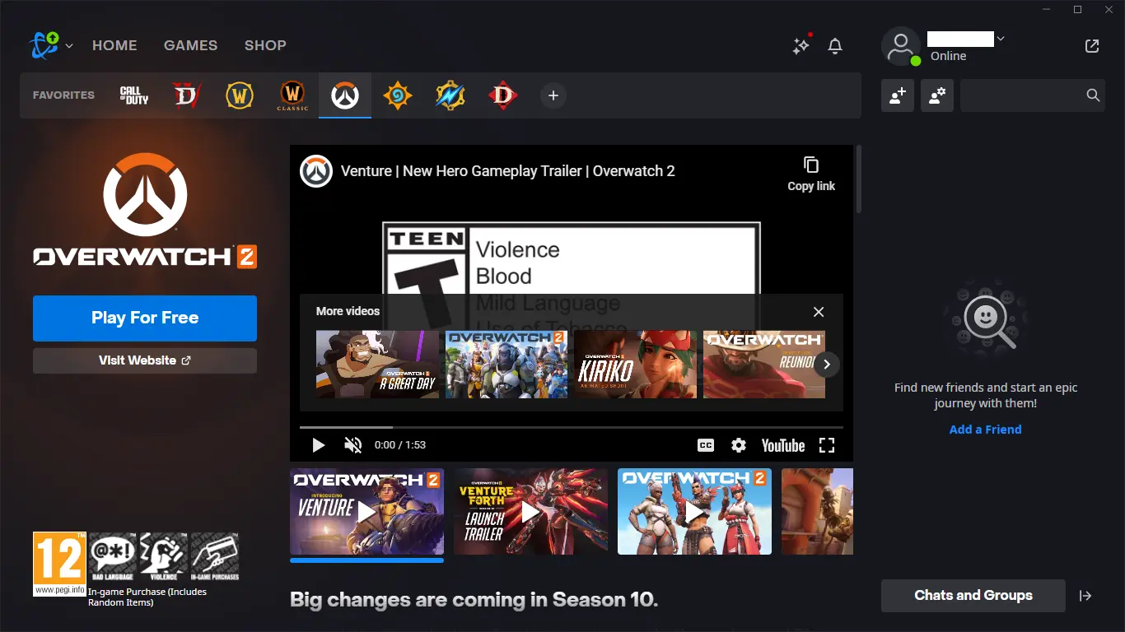Select the Hearthstone favorites icon
The width and height of the screenshot is (1125, 632).
[x=398, y=95]
